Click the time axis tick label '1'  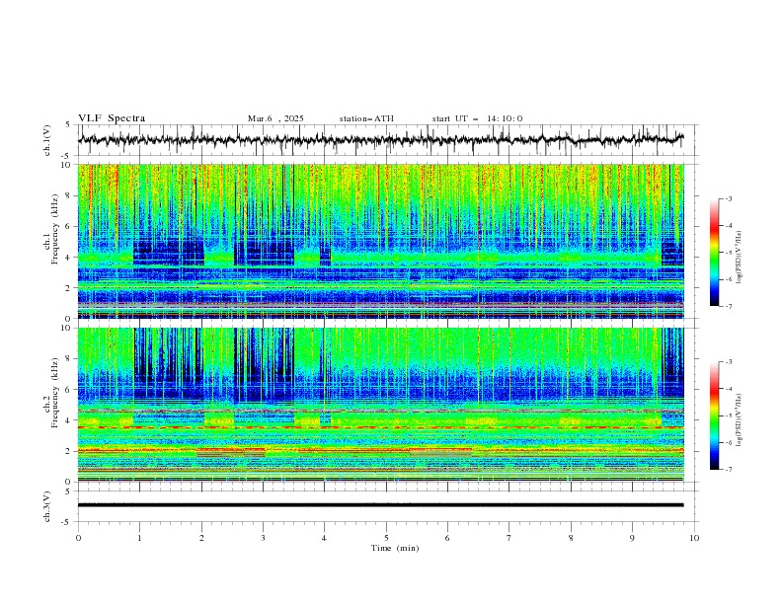(x=139, y=538)
